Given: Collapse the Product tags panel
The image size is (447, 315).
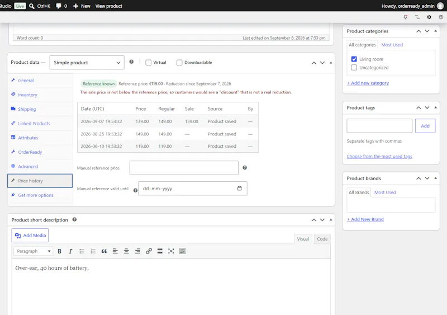Looking at the screenshot, I should 435,107.
